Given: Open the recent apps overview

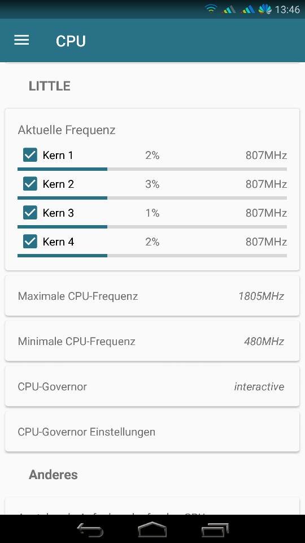Looking at the screenshot, I should 215,530.
